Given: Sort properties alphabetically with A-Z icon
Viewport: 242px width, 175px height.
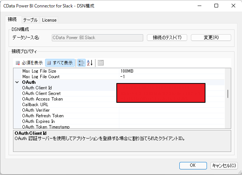Looking at the screenshot, I should 90,63.
